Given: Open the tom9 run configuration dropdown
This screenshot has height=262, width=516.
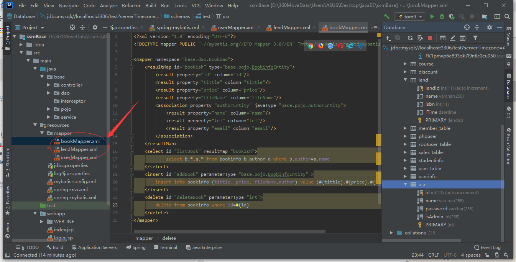Looking at the screenshot, I should click(x=410, y=16).
